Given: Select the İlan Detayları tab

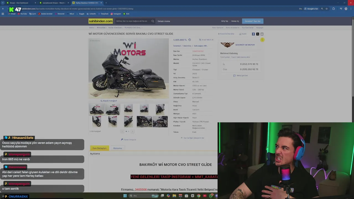Looking at the screenshot, I should [x=100, y=148].
